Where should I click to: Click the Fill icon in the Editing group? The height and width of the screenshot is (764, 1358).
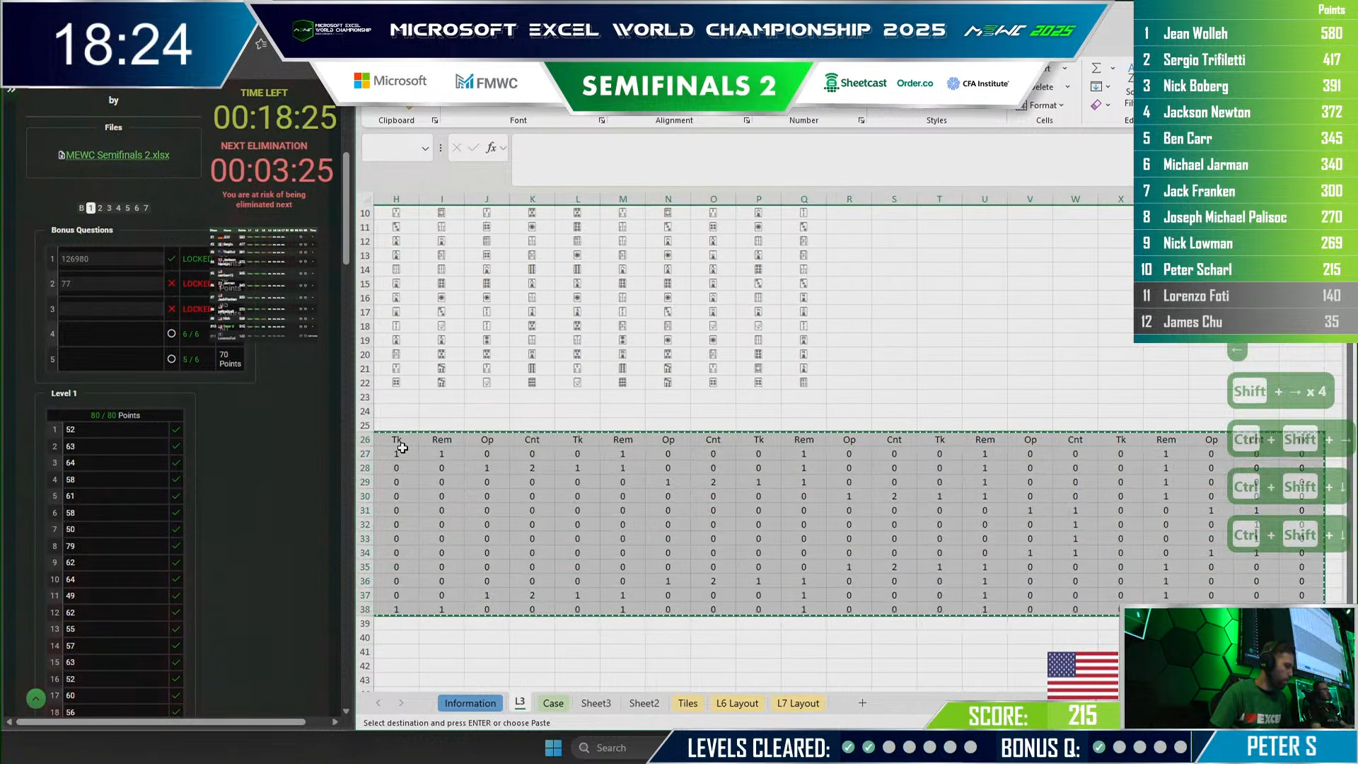(1098, 87)
